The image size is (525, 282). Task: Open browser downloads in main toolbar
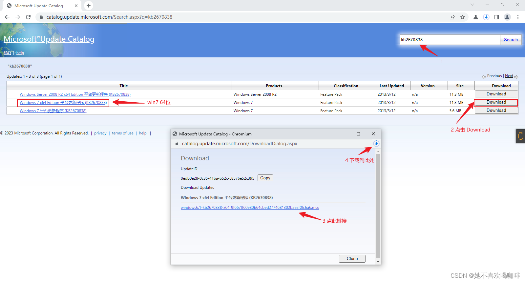click(486, 17)
